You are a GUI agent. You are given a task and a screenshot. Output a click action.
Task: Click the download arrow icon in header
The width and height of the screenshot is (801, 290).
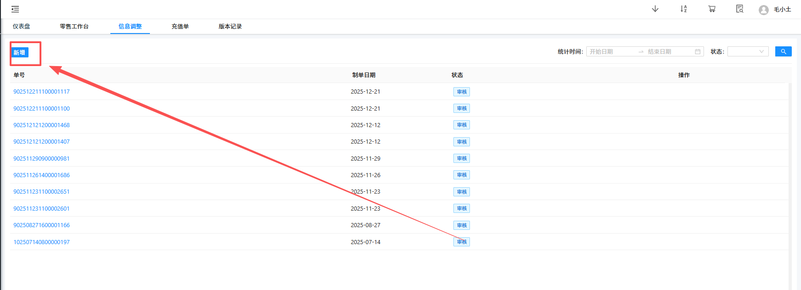pos(655,9)
